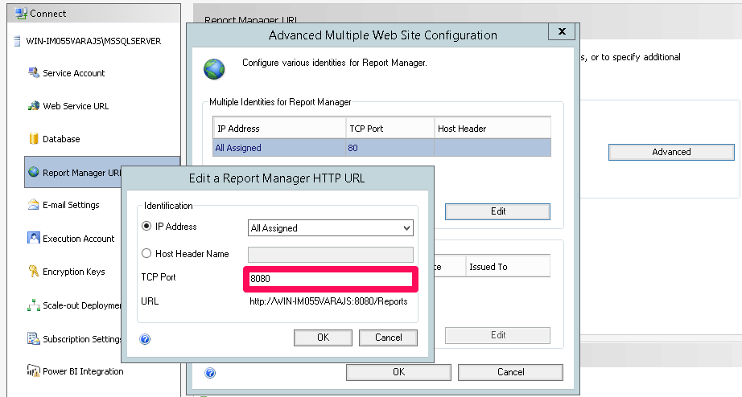Screen dimensions: 742x397
Task: Select the Encryption Keys menu item
Action: (74, 272)
